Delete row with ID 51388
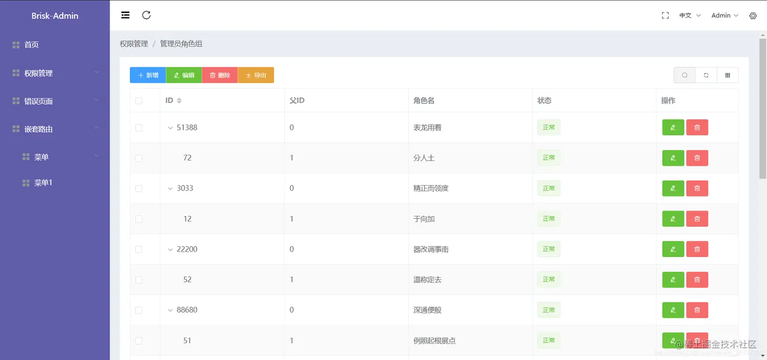 [x=697, y=128]
